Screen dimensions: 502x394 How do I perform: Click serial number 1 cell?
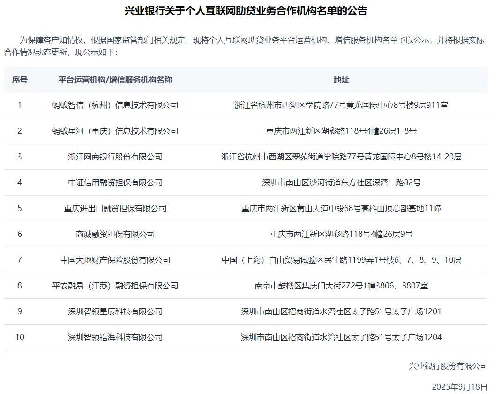click(x=20, y=105)
